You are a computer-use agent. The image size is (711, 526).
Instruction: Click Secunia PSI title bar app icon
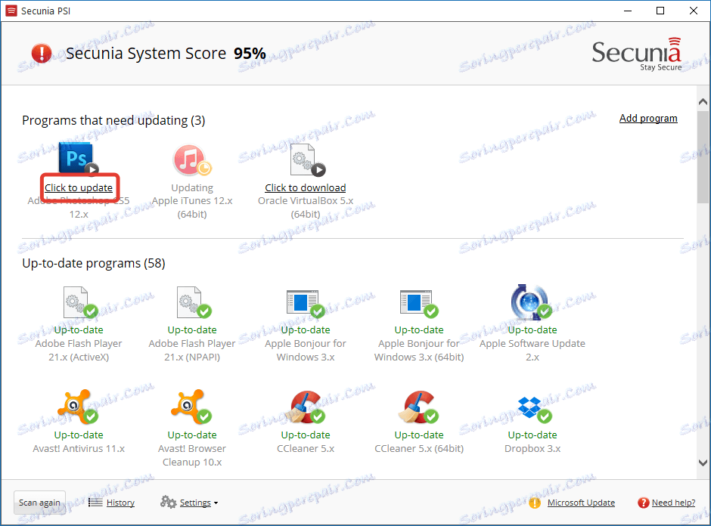(x=11, y=11)
